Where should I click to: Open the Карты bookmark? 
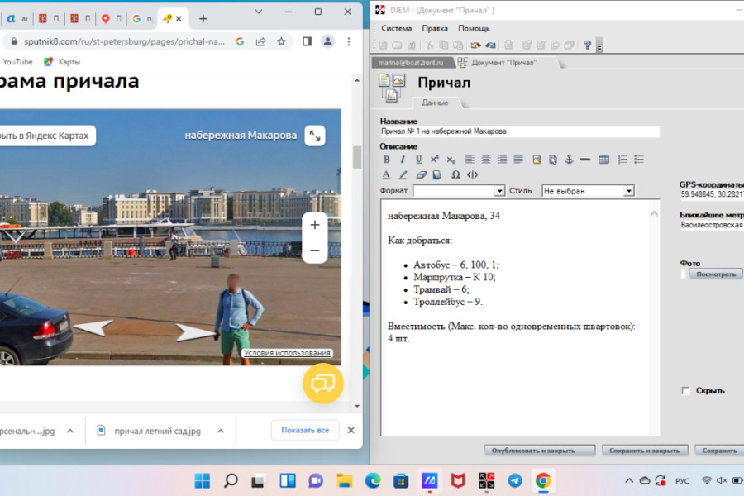click(62, 62)
